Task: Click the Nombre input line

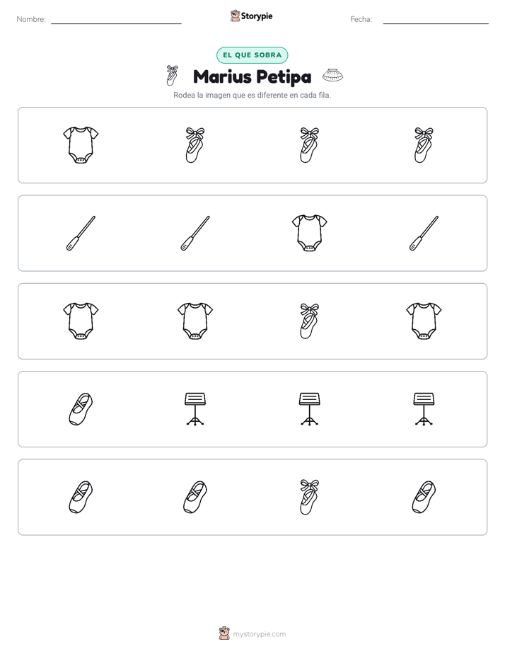Action: click(x=116, y=20)
